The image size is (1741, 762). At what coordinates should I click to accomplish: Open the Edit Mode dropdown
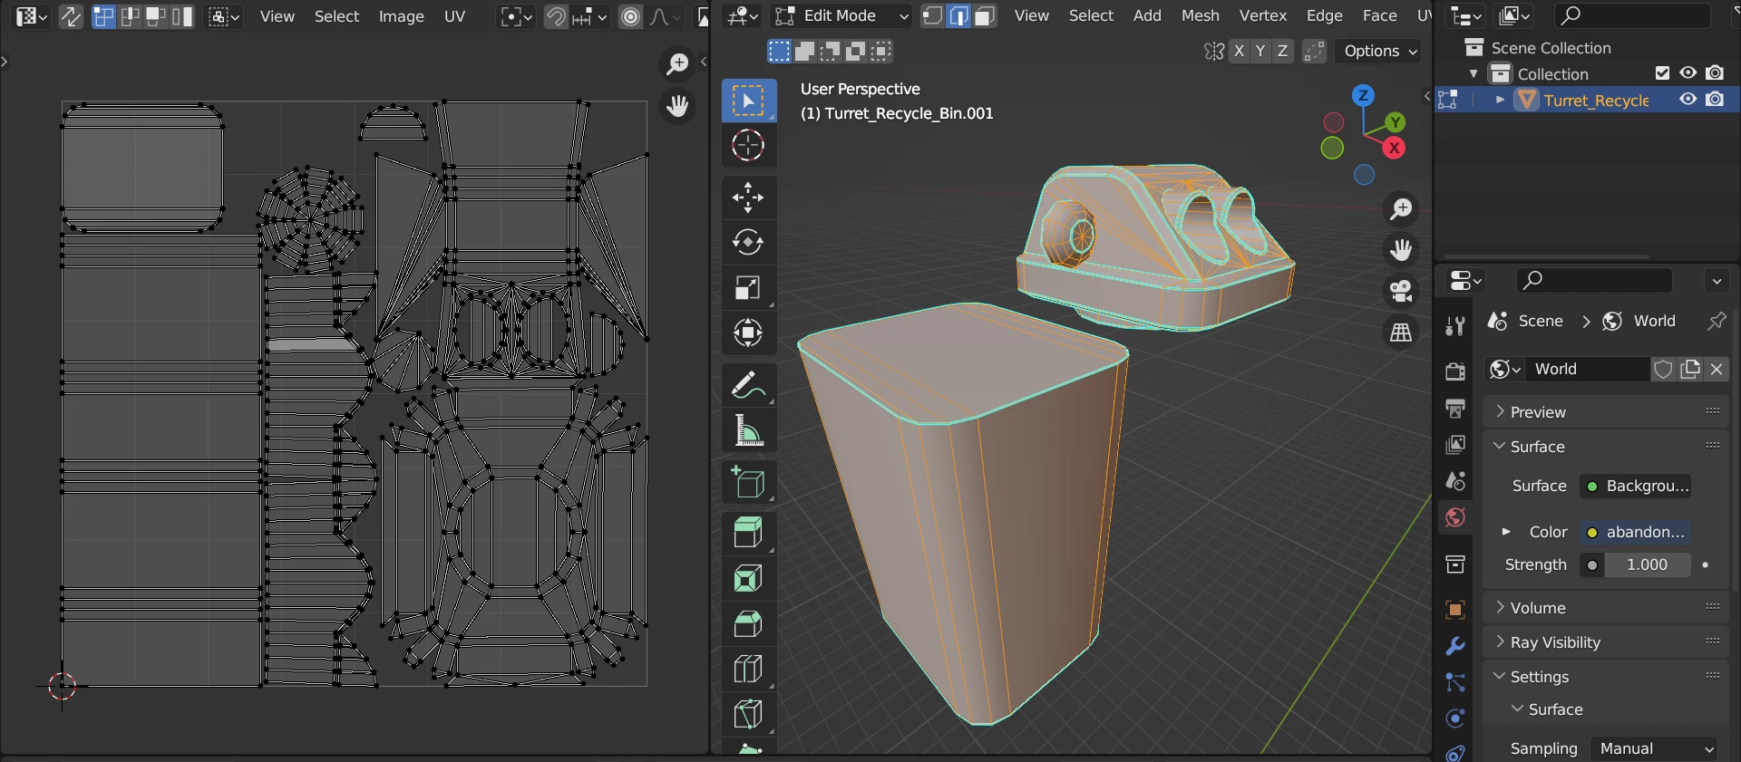click(840, 16)
